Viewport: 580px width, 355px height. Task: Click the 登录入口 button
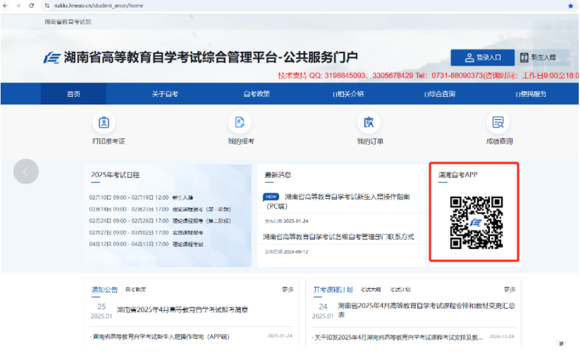pos(482,57)
